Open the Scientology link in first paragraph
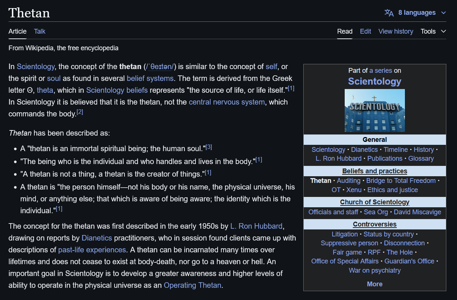The width and height of the screenshot is (457, 300). (x=35, y=67)
